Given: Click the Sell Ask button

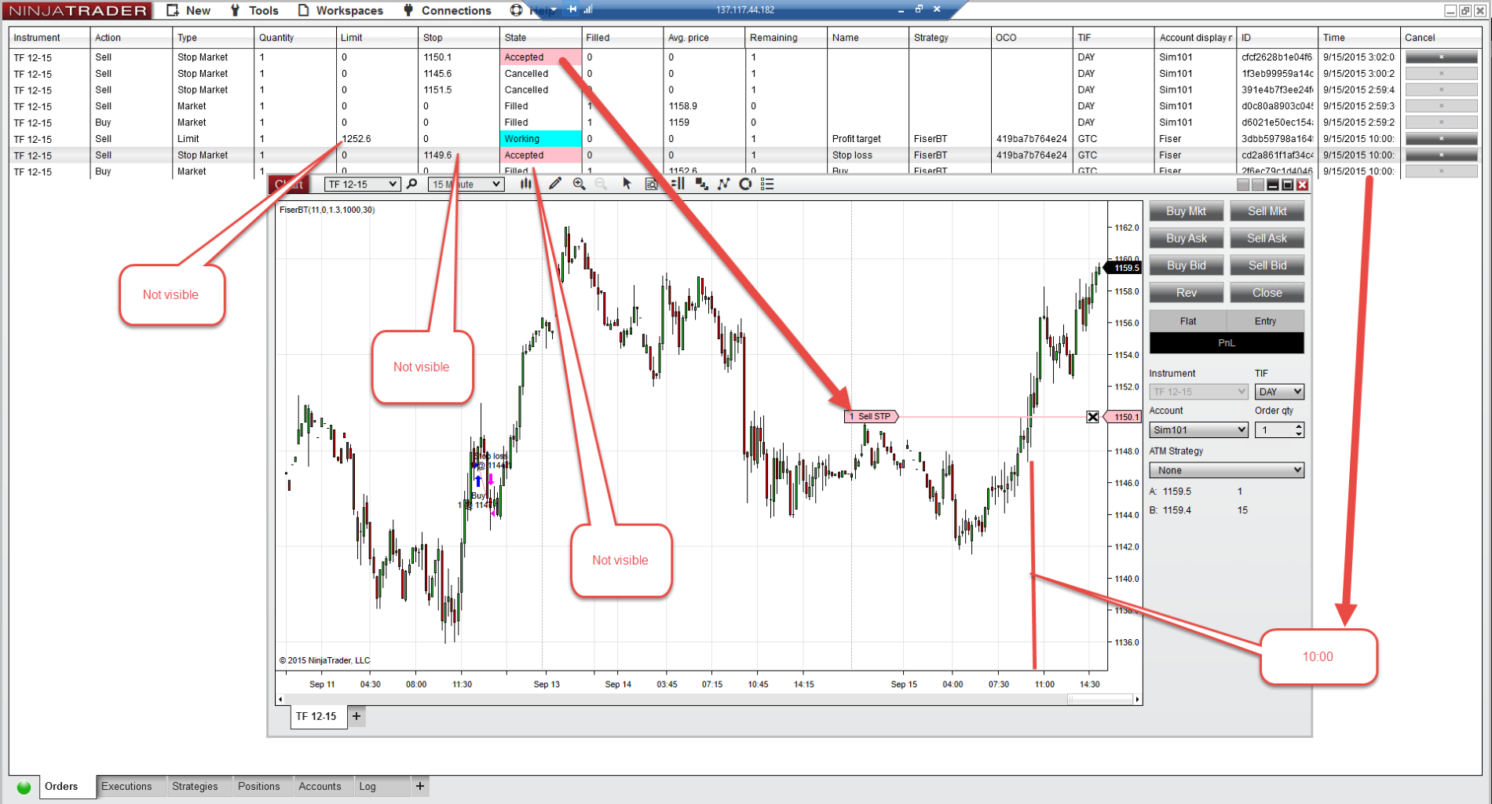Looking at the screenshot, I should 1267,239.
